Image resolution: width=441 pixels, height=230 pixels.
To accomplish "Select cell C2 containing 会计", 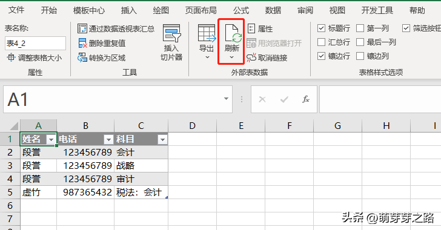I will pos(141,153).
